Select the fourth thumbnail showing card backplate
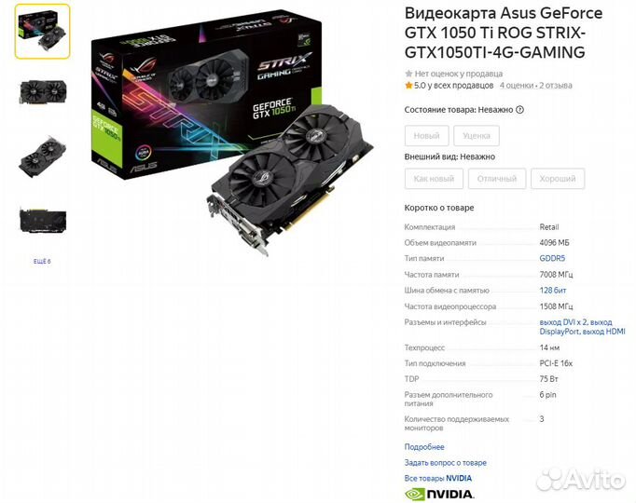The width and height of the screenshot is (636, 503). [42, 221]
